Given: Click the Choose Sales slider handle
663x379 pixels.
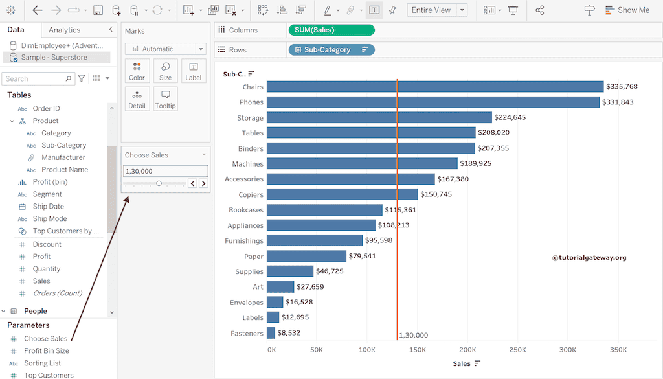Looking at the screenshot, I should pyautogui.click(x=159, y=183).
